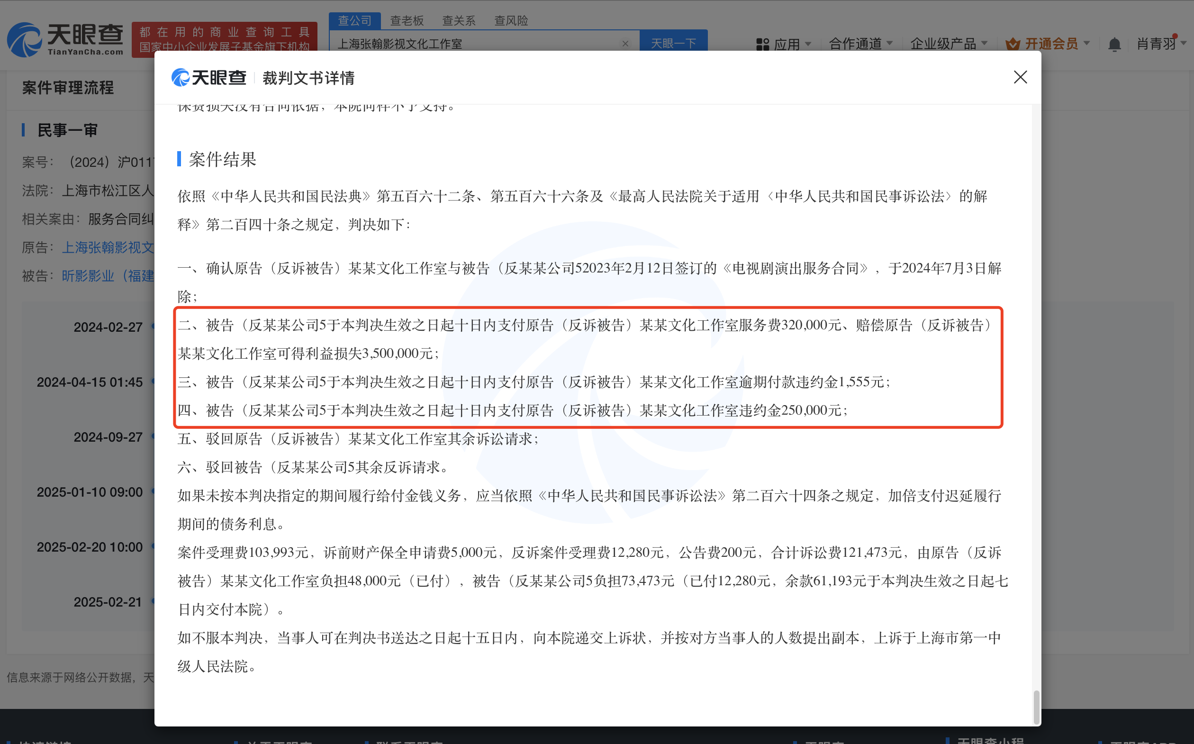This screenshot has width=1194, height=744.
Task: Select timeline entry 2025-02-21
Action: (108, 602)
